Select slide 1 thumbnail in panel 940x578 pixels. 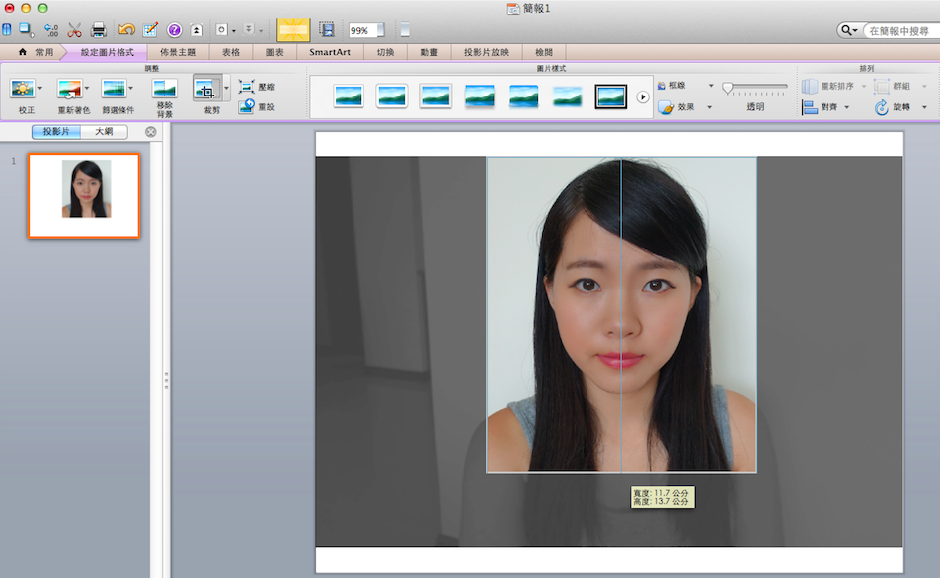tap(85, 195)
